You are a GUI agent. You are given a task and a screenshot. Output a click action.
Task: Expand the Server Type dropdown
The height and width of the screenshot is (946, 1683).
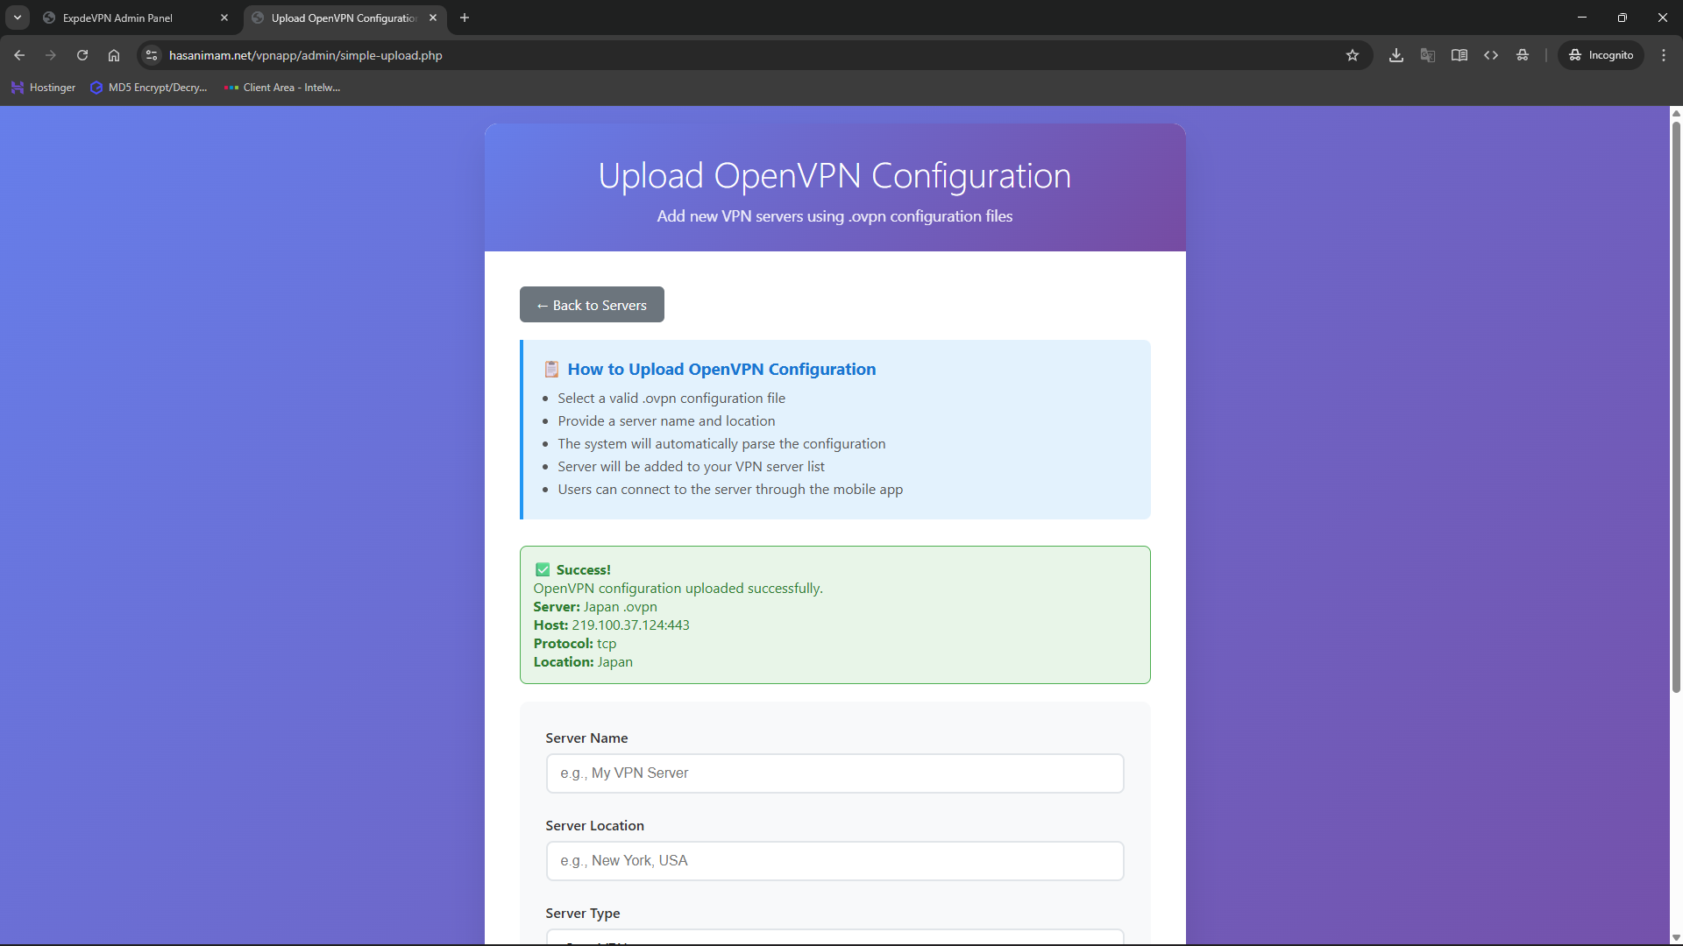tap(834, 937)
